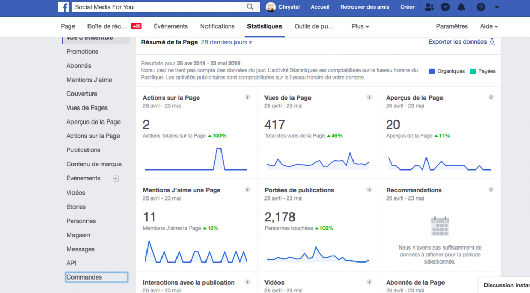This screenshot has width=530, height=293.
Task: Click info icon for Portées de publications
Action: tap(369, 190)
